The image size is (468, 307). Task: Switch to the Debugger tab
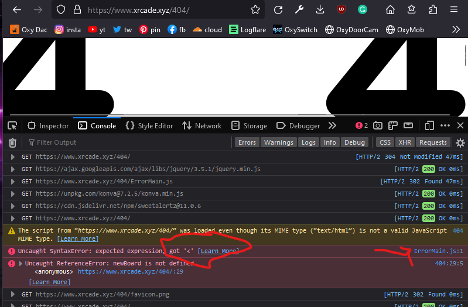(x=298, y=126)
